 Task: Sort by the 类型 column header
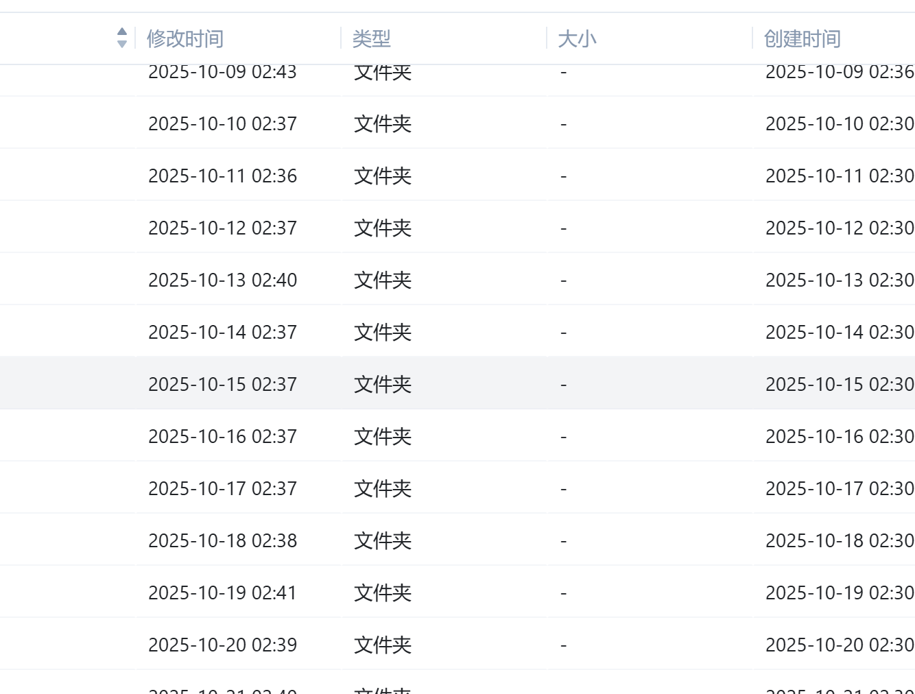point(371,38)
